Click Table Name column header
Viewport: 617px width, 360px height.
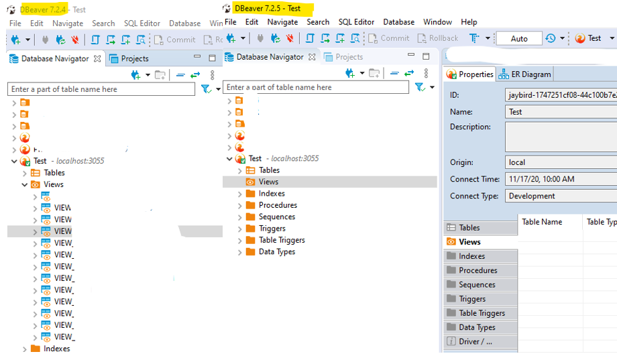pyautogui.click(x=542, y=222)
